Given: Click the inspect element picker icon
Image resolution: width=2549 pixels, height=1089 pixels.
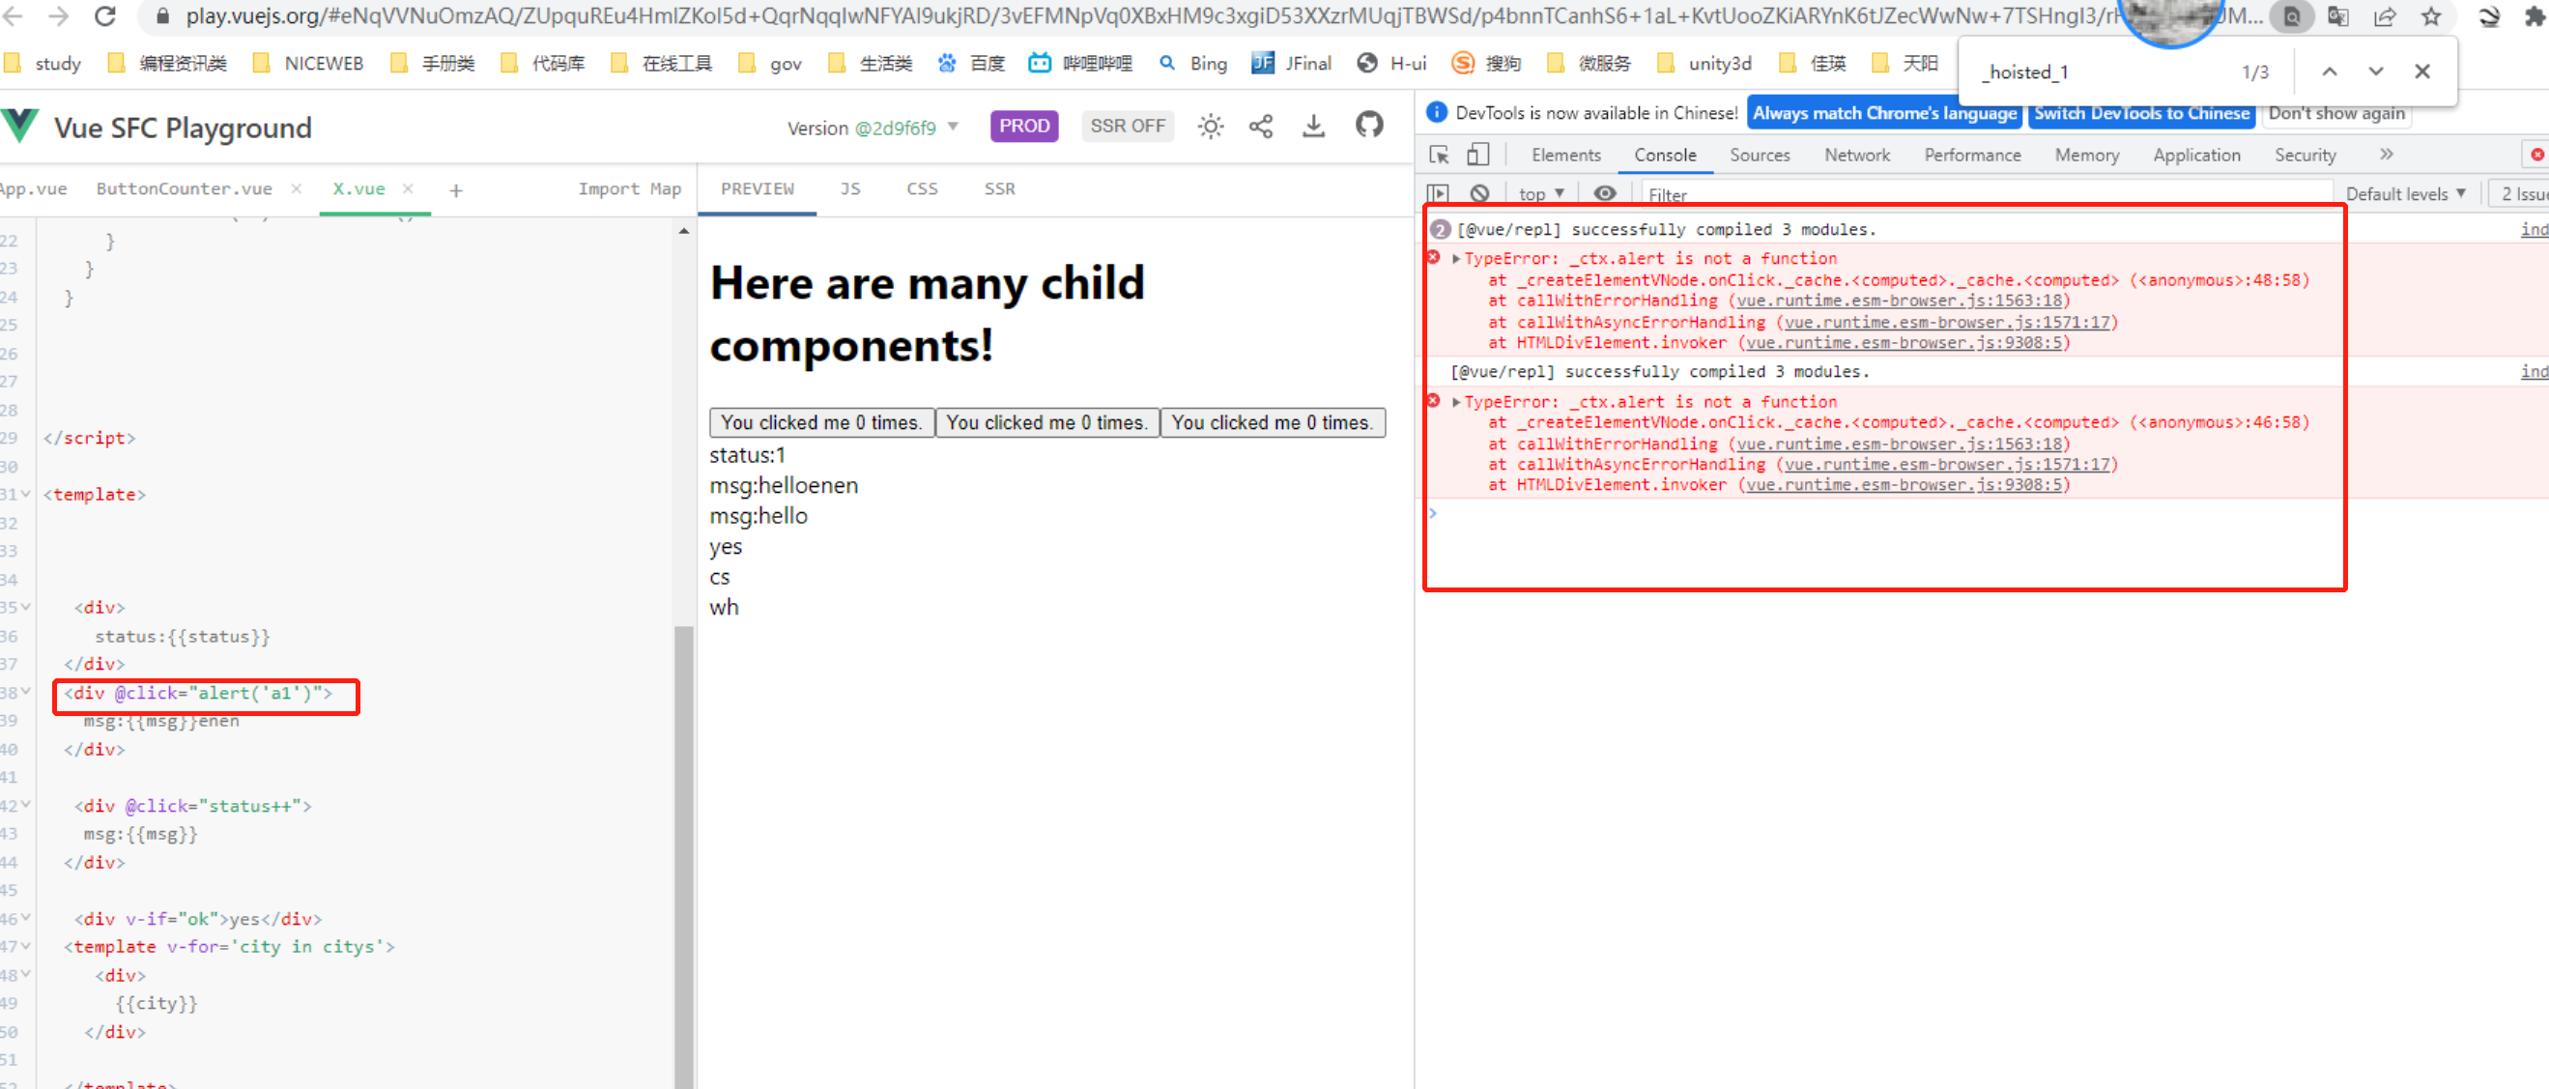Looking at the screenshot, I should click(1439, 156).
